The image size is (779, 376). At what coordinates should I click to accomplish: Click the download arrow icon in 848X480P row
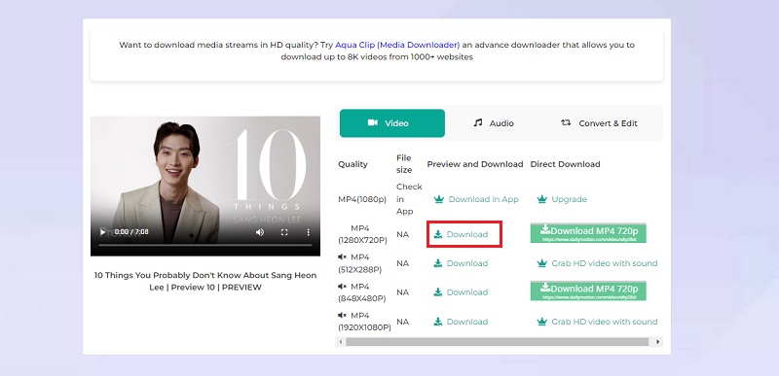click(437, 292)
